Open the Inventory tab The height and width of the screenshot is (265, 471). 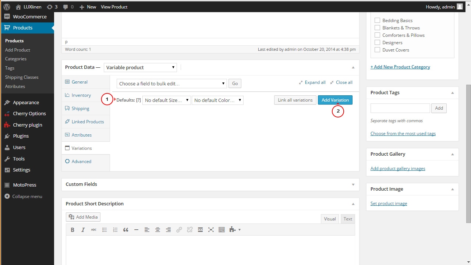tap(86, 95)
